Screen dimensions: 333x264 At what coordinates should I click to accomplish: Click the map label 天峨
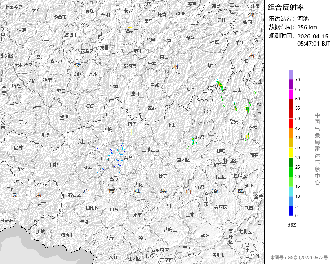[108, 129]
